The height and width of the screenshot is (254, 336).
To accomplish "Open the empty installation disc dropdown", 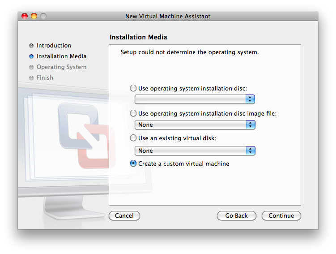I will (x=195, y=99).
